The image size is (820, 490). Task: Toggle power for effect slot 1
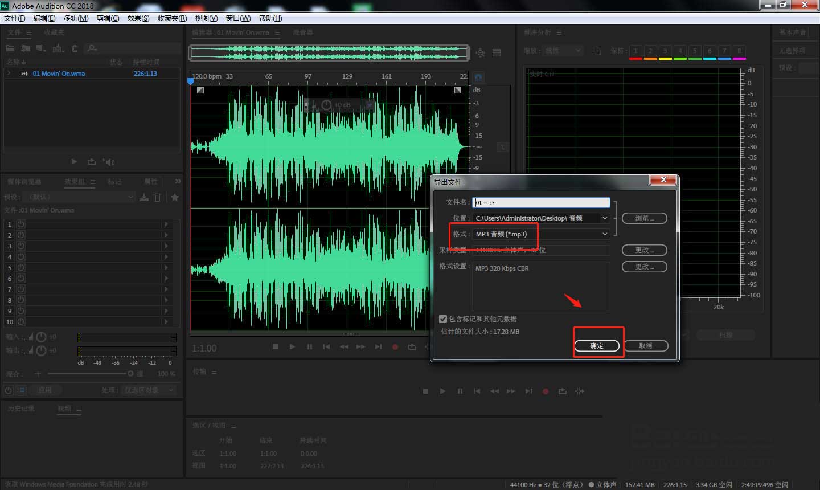coord(20,224)
